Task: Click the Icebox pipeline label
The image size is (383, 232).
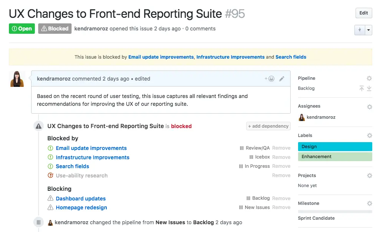Action: (260, 157)
